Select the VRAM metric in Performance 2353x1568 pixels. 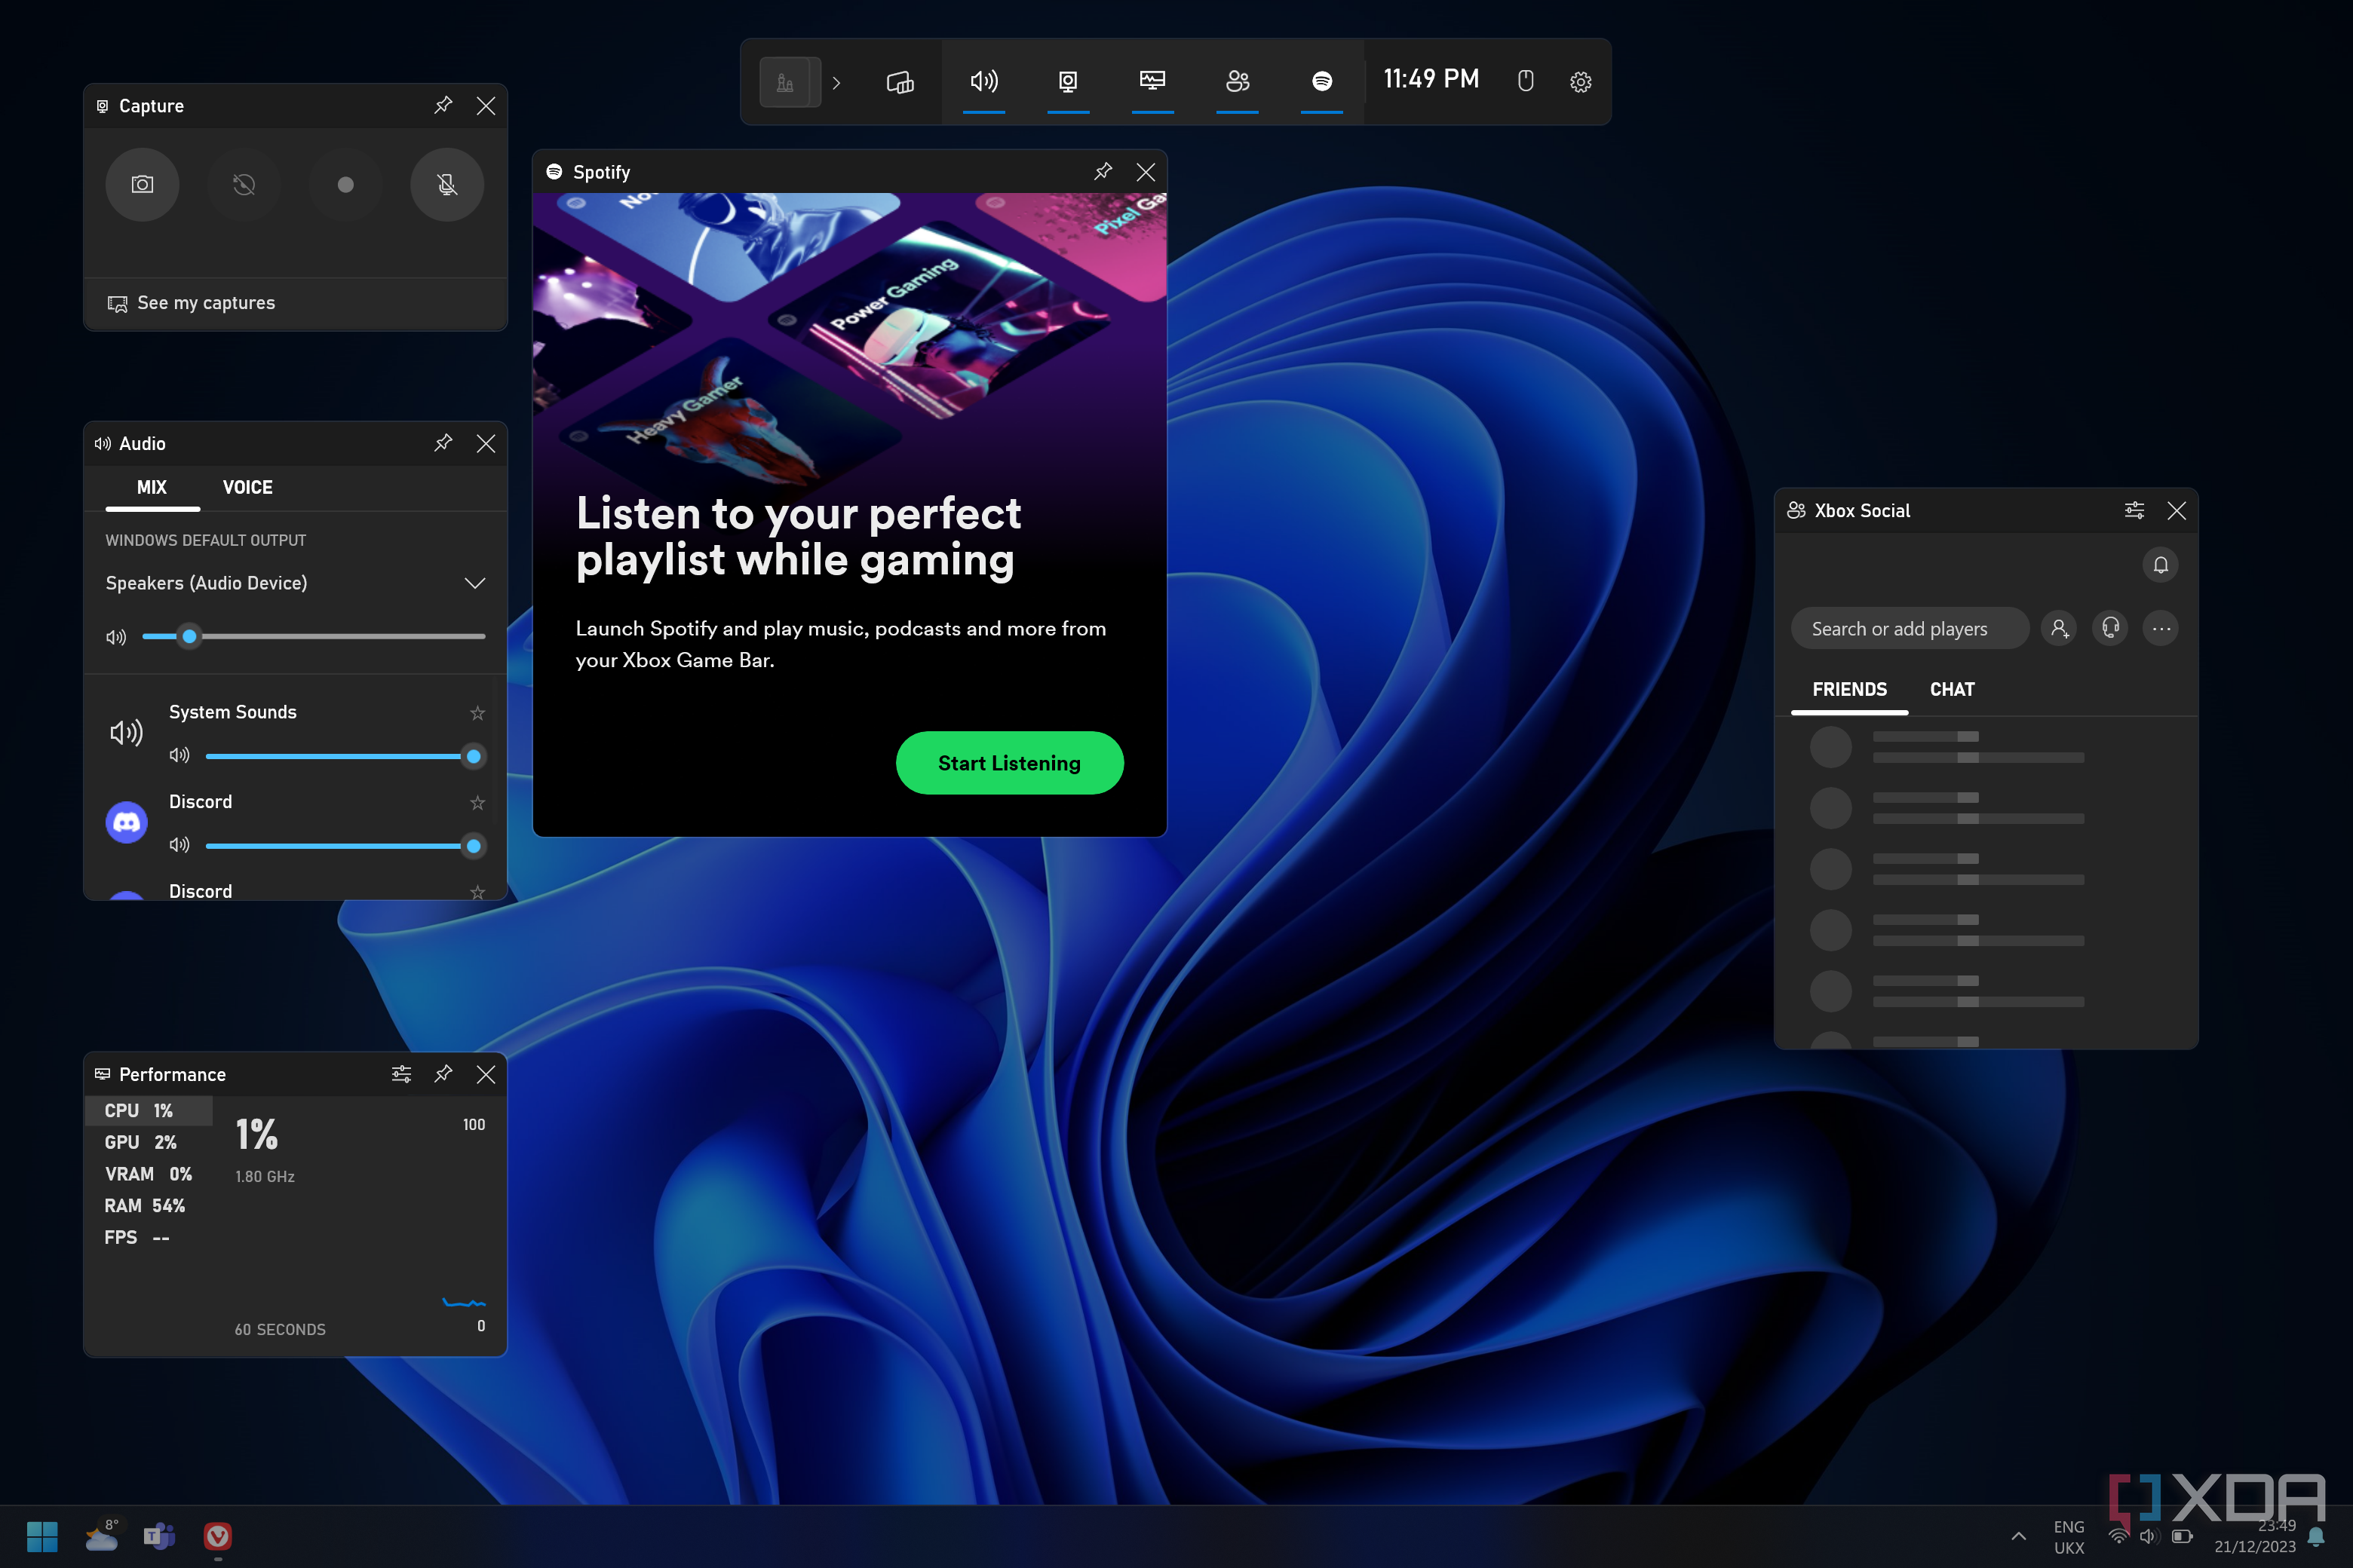click(x=148, y=1174)
